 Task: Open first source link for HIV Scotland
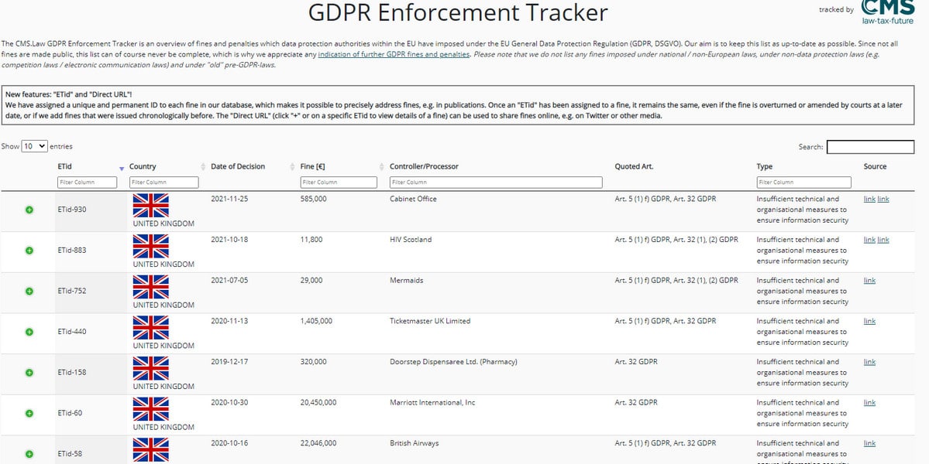point(869,240)
